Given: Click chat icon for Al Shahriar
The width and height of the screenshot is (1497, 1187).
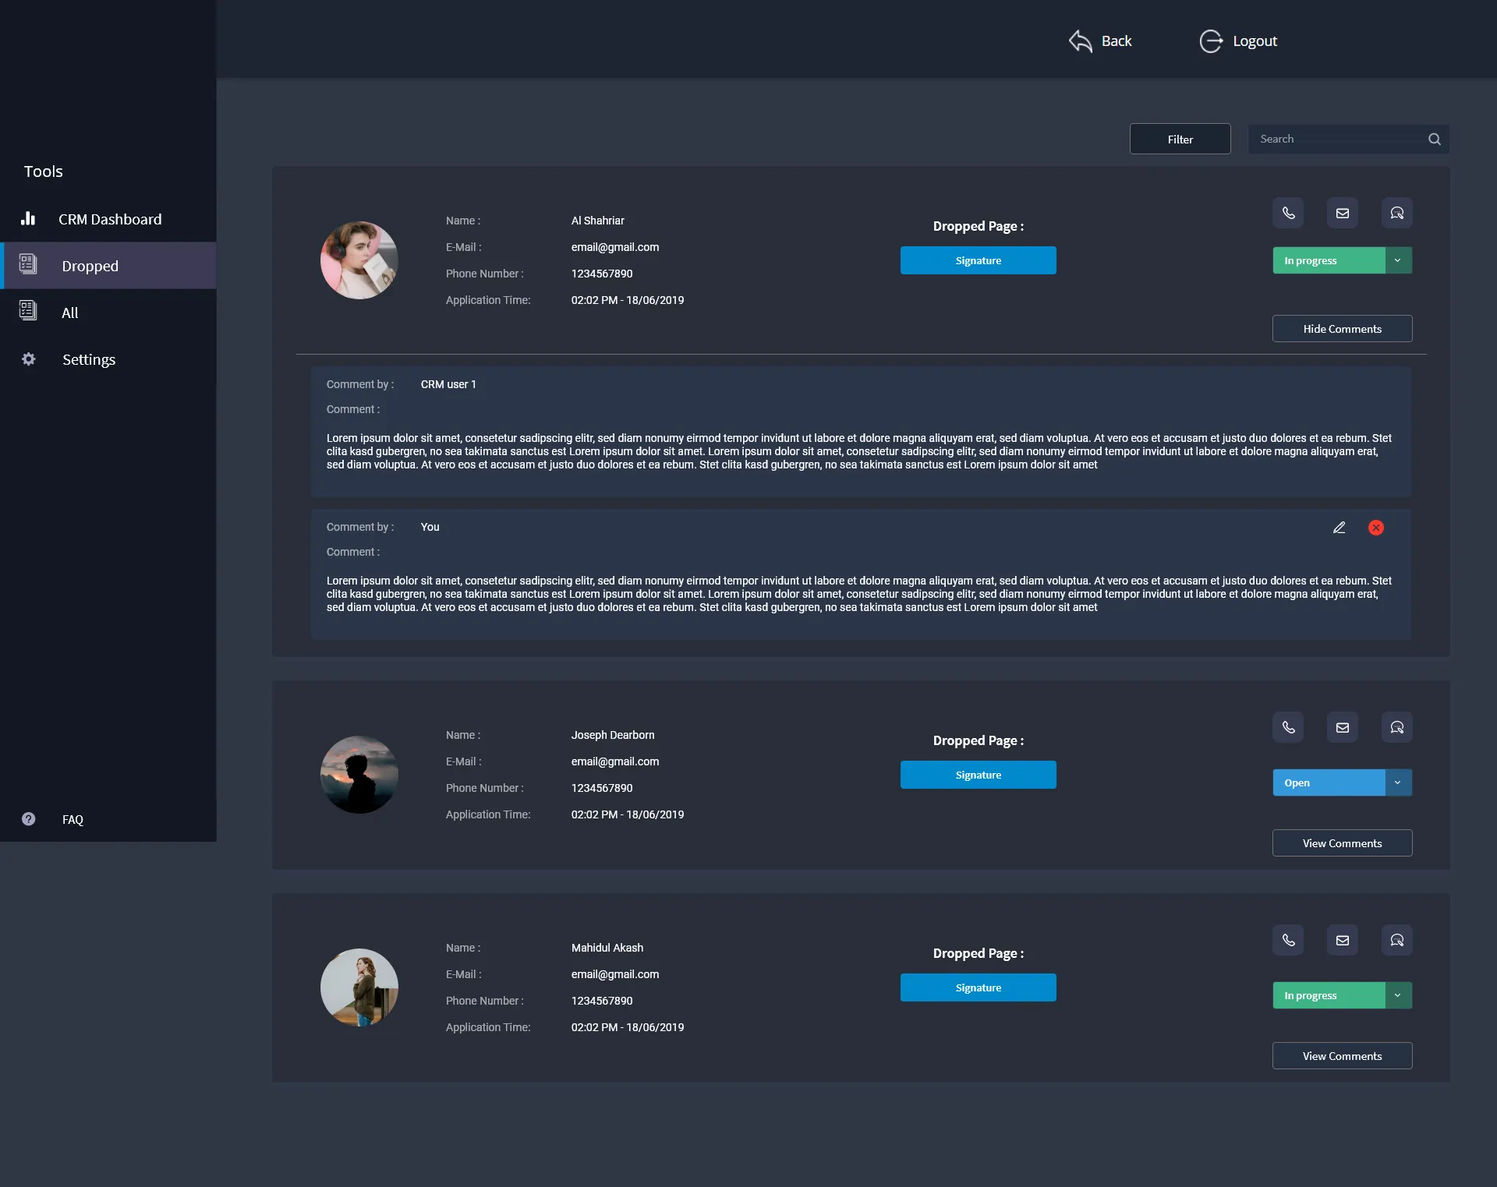Looking at the screenshot, I should click(x=1396, y=213).
